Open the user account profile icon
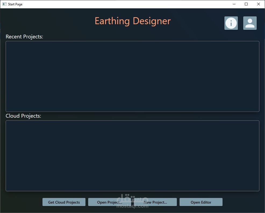Screen dimensions: 265x213 (250, 23)
